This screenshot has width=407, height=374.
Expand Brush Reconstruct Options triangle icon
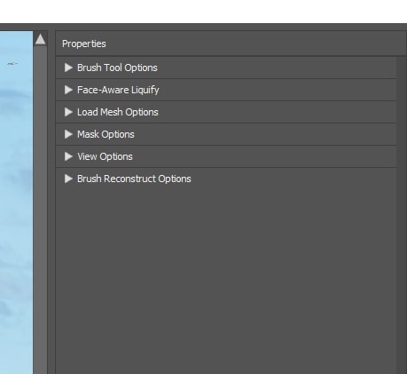68,179
